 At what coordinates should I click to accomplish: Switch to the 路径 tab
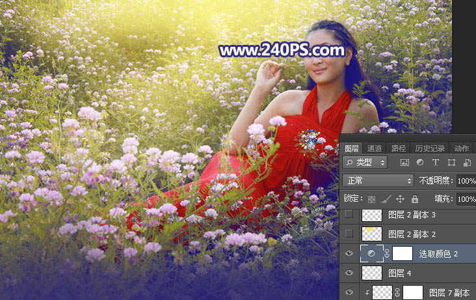click(x=399, y=148)
